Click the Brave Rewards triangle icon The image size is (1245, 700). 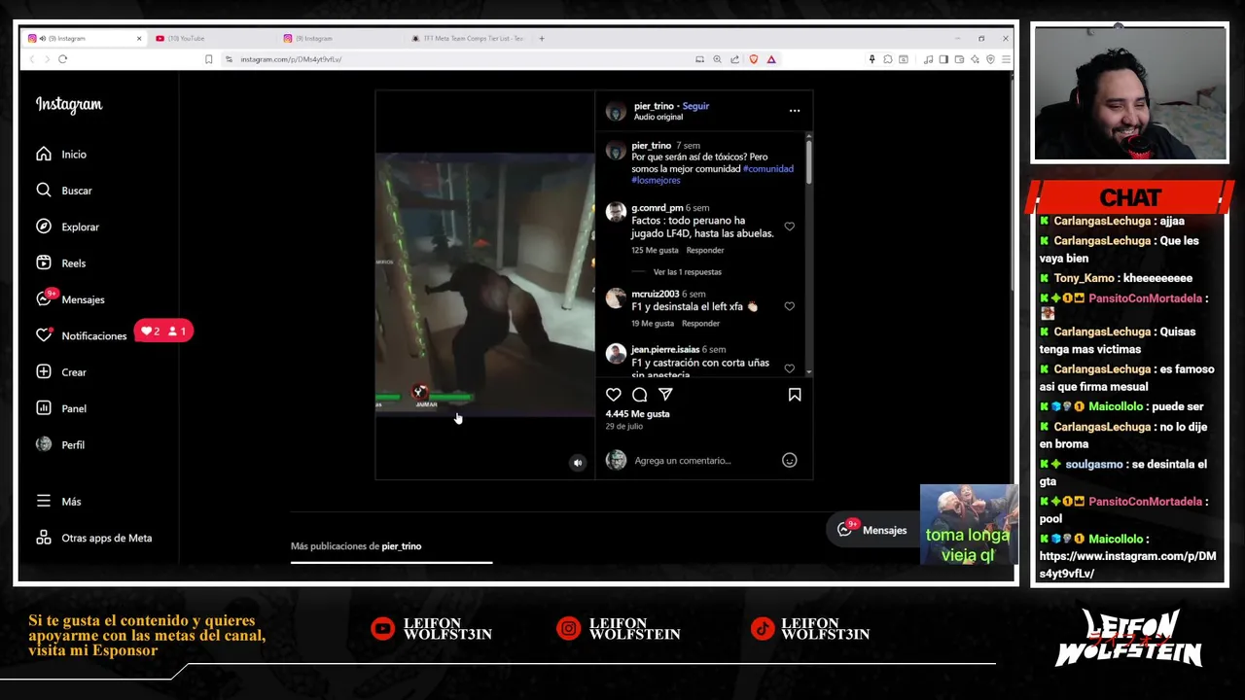tap(771, 59)
